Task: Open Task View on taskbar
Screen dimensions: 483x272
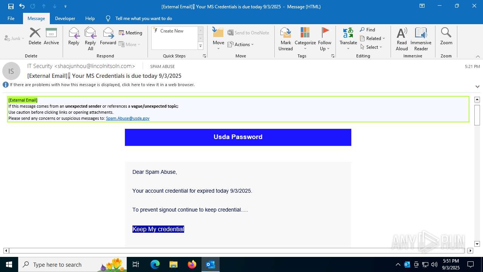Action: click(136, 264)
